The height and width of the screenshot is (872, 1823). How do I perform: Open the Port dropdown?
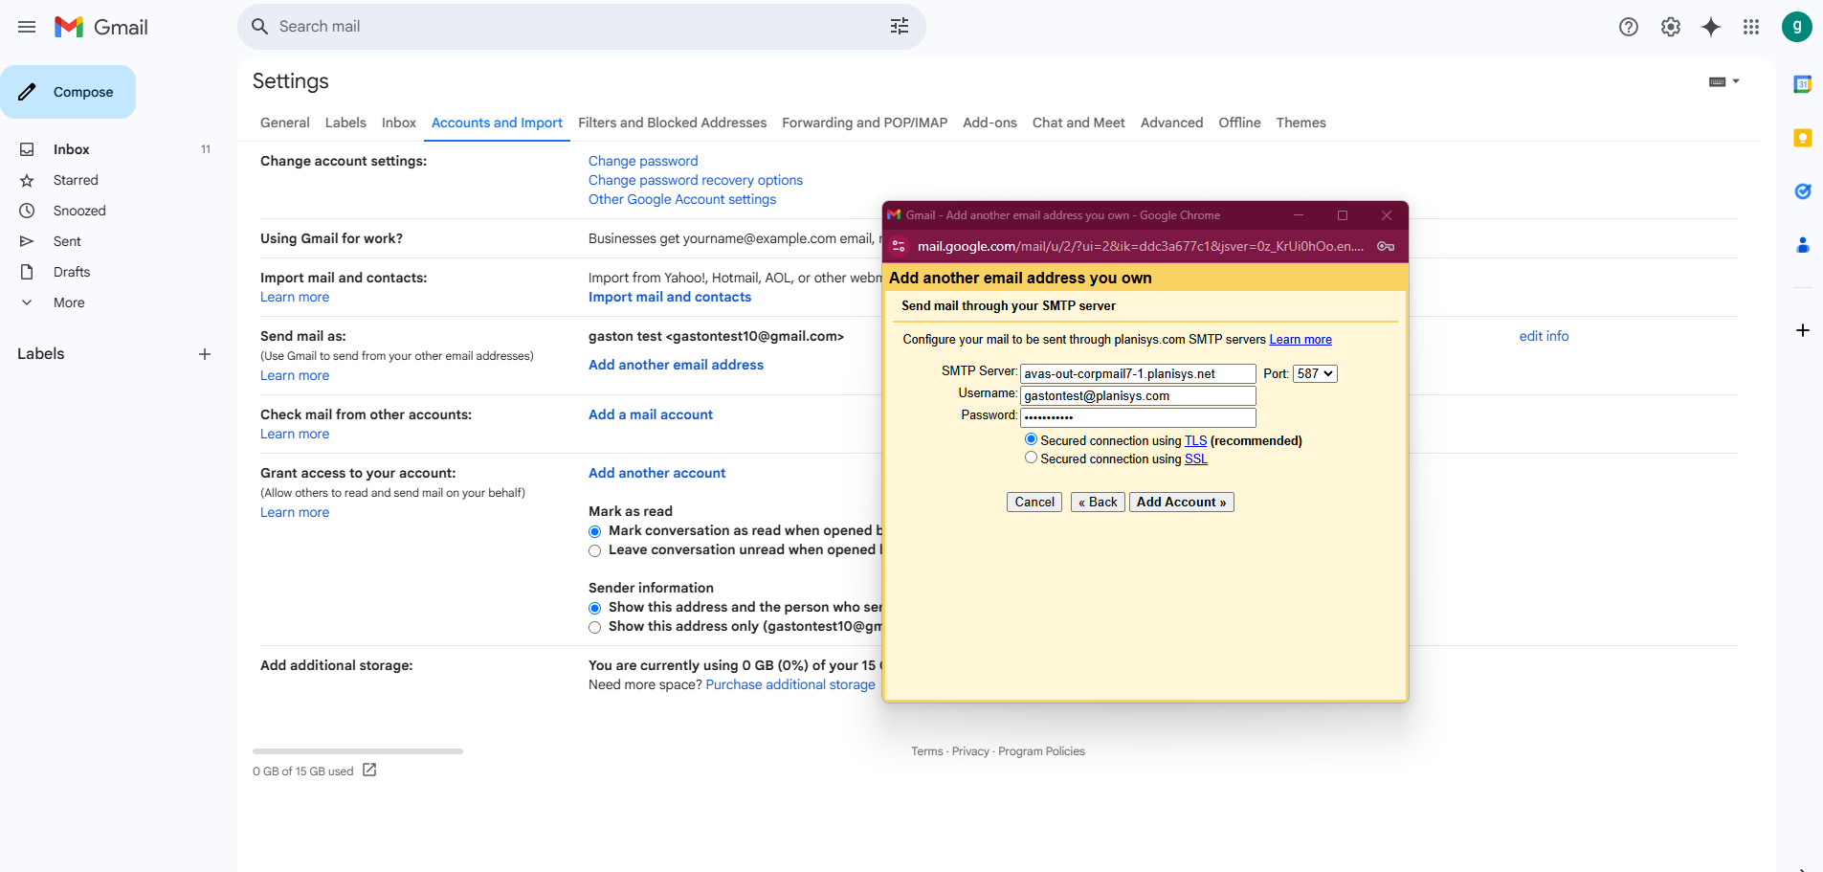tap(1314, 373)
